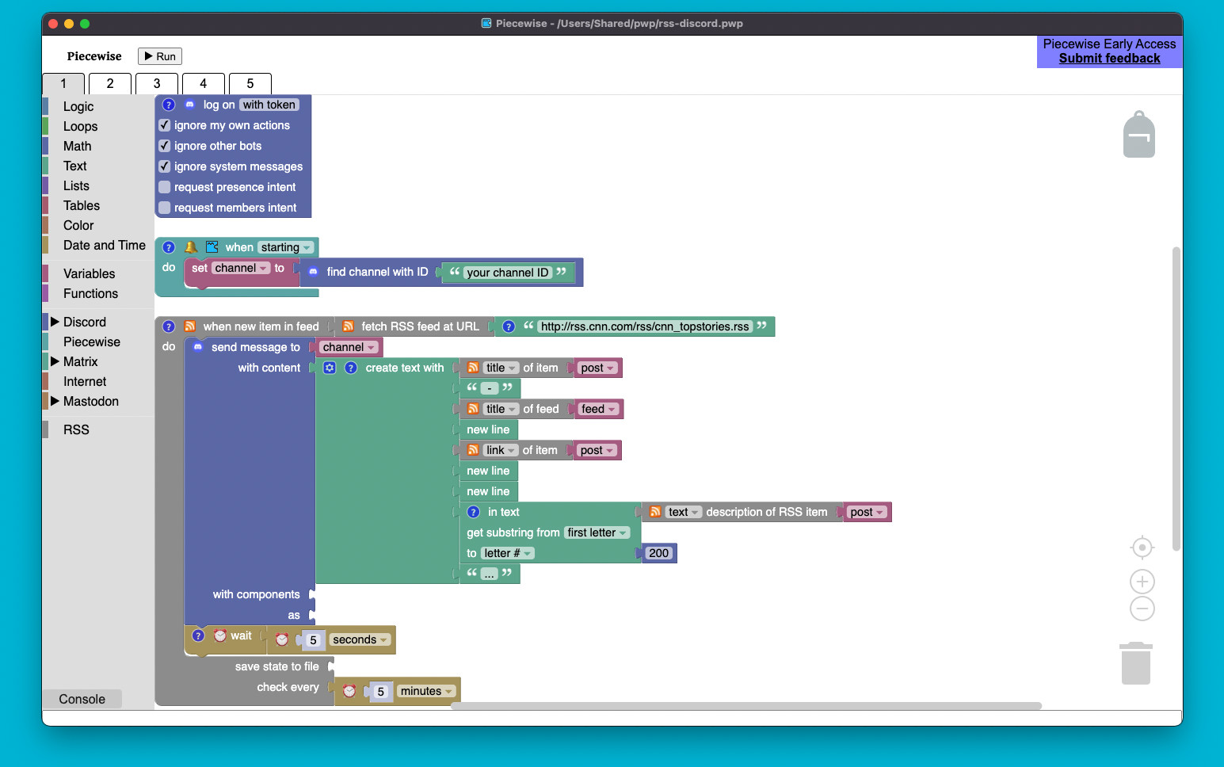Open the 'letter #' dropdown
The image size is (1224, 767).
[508, 553]
